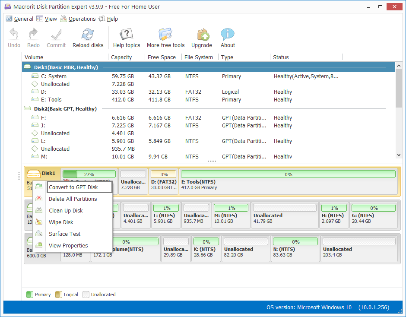Select the Disk1(Basic MBR, Healthy) header row

[x=209, y=67]
